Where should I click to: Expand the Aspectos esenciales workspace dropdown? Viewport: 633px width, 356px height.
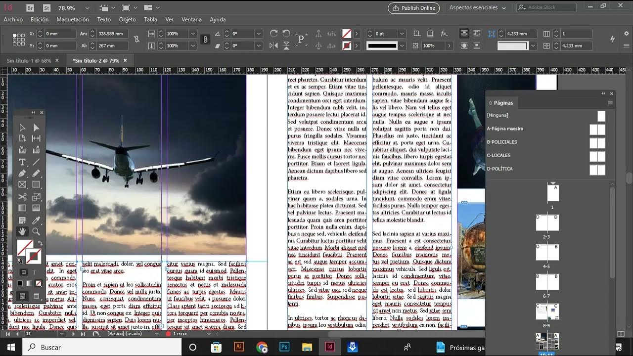[503, 8]
